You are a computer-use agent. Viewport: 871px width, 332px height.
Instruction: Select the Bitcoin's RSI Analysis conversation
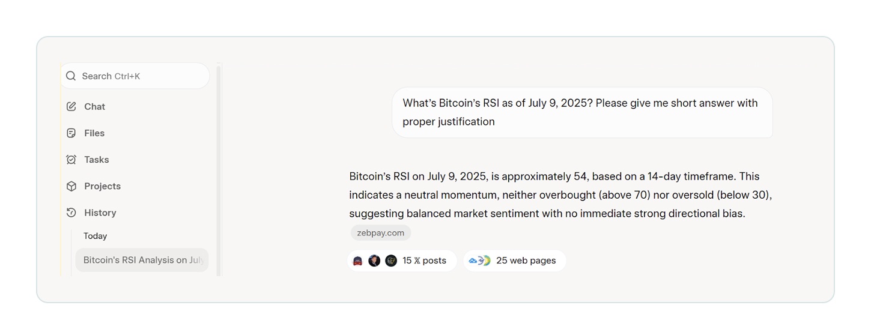(142, 260)
